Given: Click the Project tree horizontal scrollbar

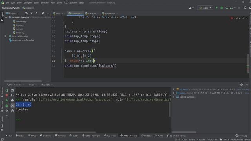Looking at the screenshot, I should (23, 81).
